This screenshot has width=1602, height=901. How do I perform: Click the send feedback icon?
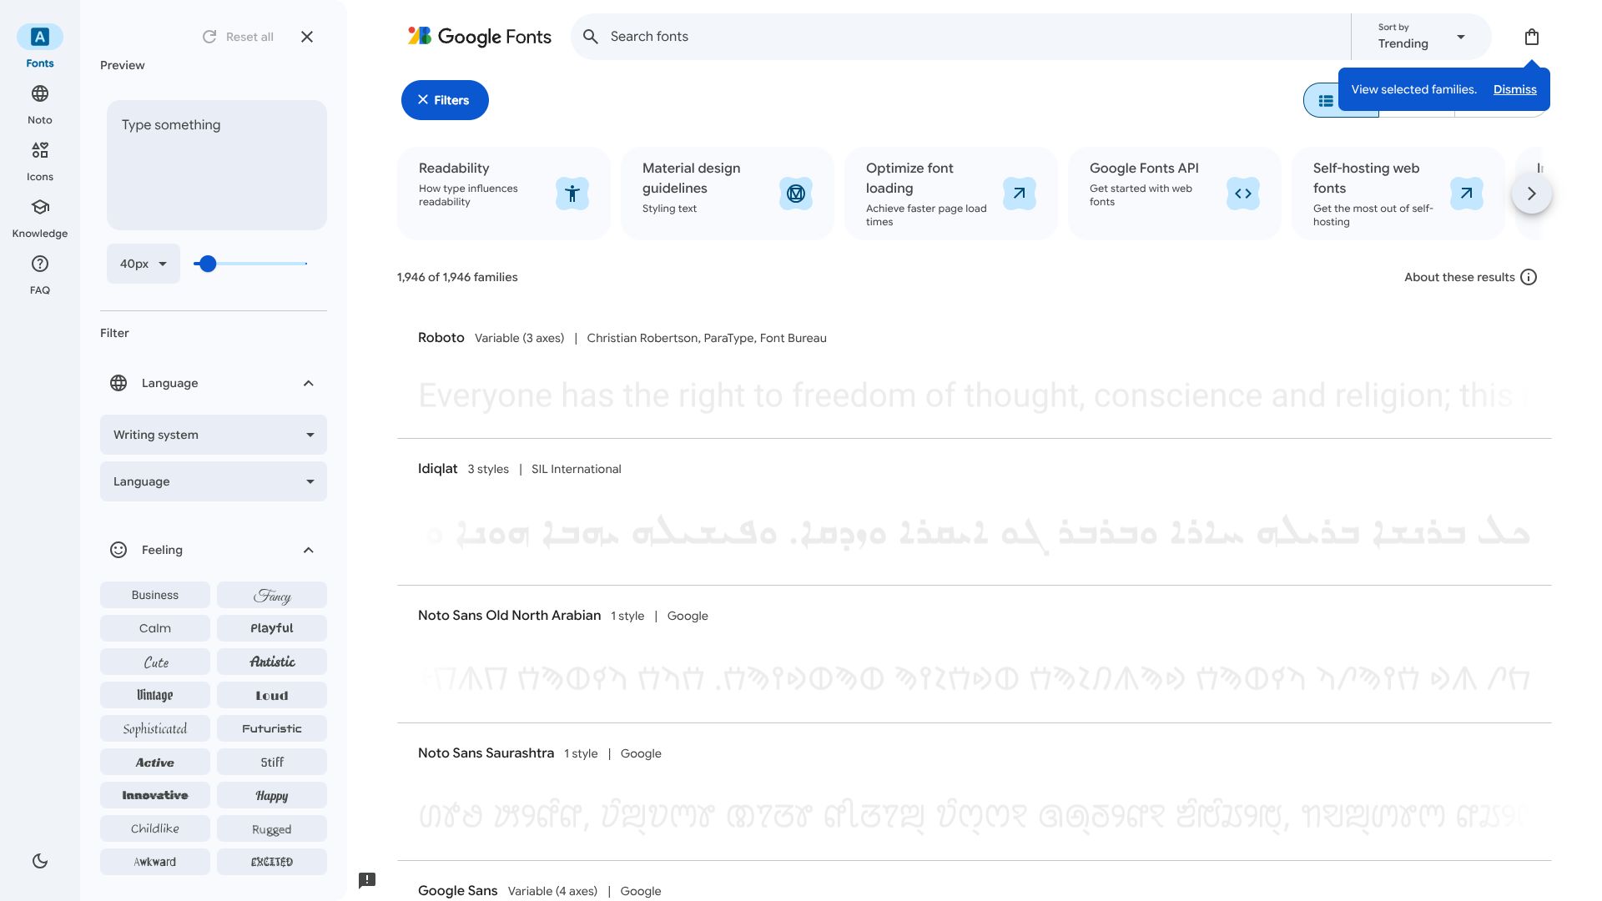click(x=367, y=880)
